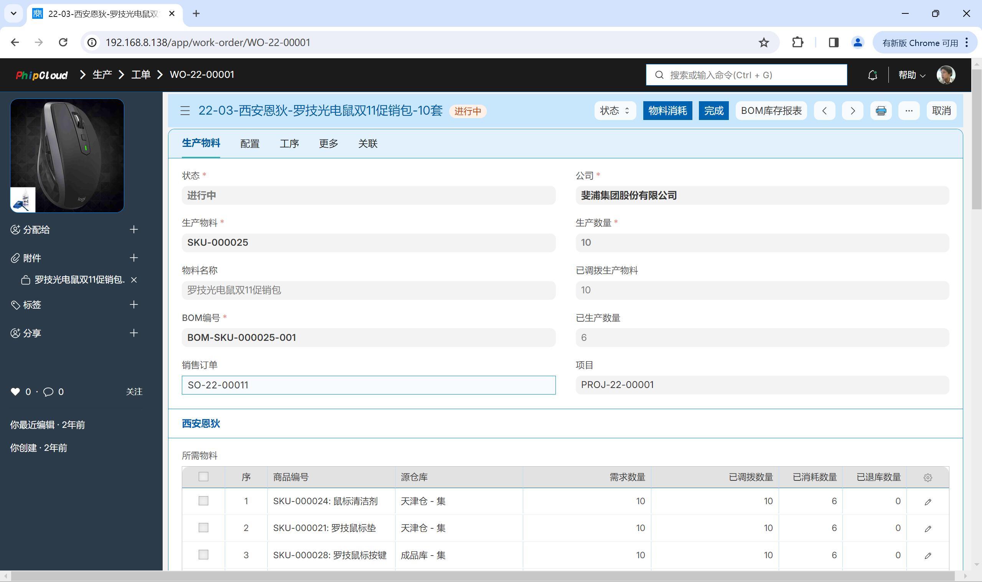This screenshot has height=582, width=982.
Task: Add an attachment with plus icon
Action: coord(134,258)
